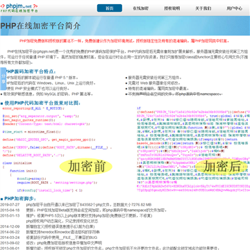
Task: Open the 分享 share side tab
Action: [3, 79]
